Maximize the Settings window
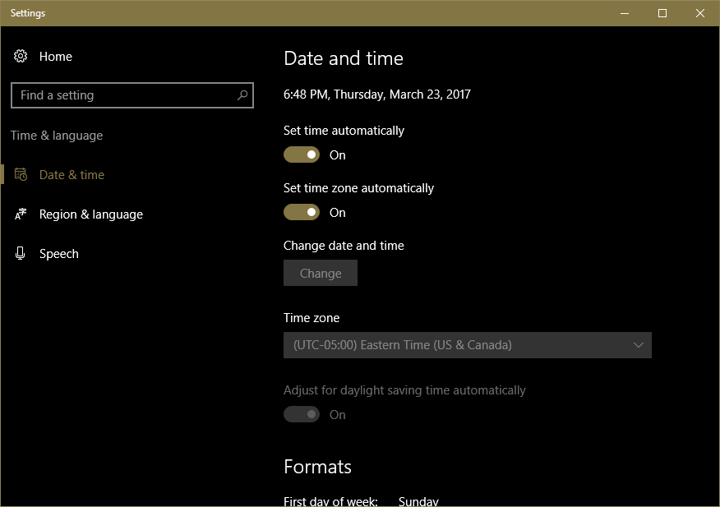 click(662, 13)
